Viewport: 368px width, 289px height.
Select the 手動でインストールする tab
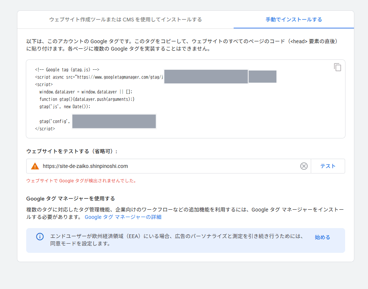pyautogui.click(x=293, y=20)
